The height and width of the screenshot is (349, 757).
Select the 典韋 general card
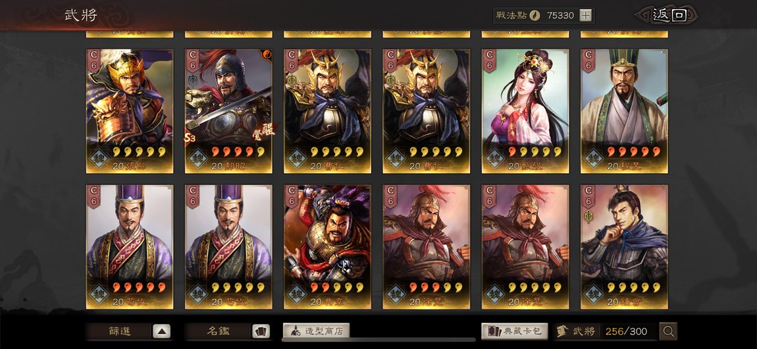[x=327, y=247]
